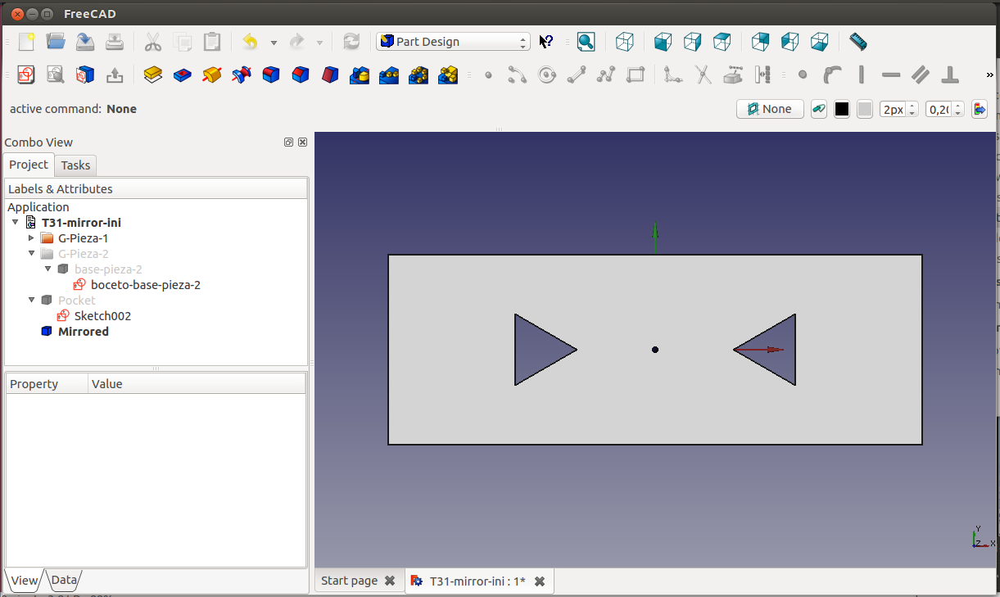The height and width of the screenshot is (597, 1000).
Task: Expand the G-Pieza-1 tree node
Action: (31, 238)
